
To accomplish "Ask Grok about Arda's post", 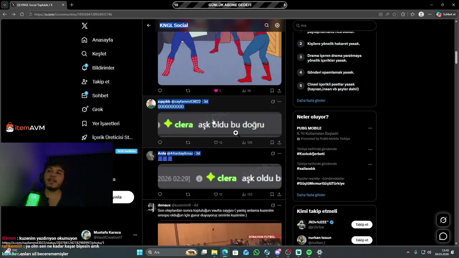I will [x=273, y=153].
